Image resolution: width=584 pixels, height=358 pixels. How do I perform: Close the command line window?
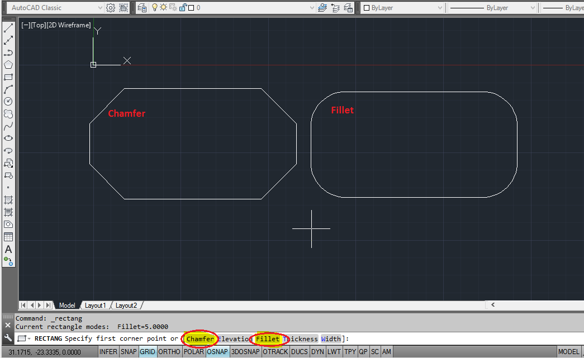click(8, 325)
